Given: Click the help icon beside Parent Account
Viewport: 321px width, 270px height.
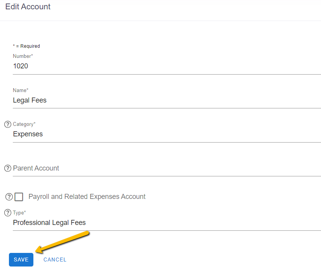Looking at the screenshot, I should (7, 168).
